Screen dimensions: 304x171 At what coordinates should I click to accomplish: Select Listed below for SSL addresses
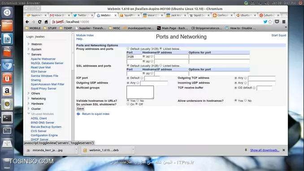(161, 66)
